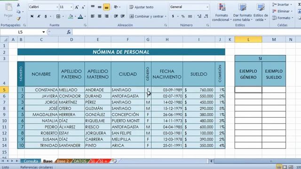
Task: Open the Número dialog launcher
Action: [x=207, y=25]
